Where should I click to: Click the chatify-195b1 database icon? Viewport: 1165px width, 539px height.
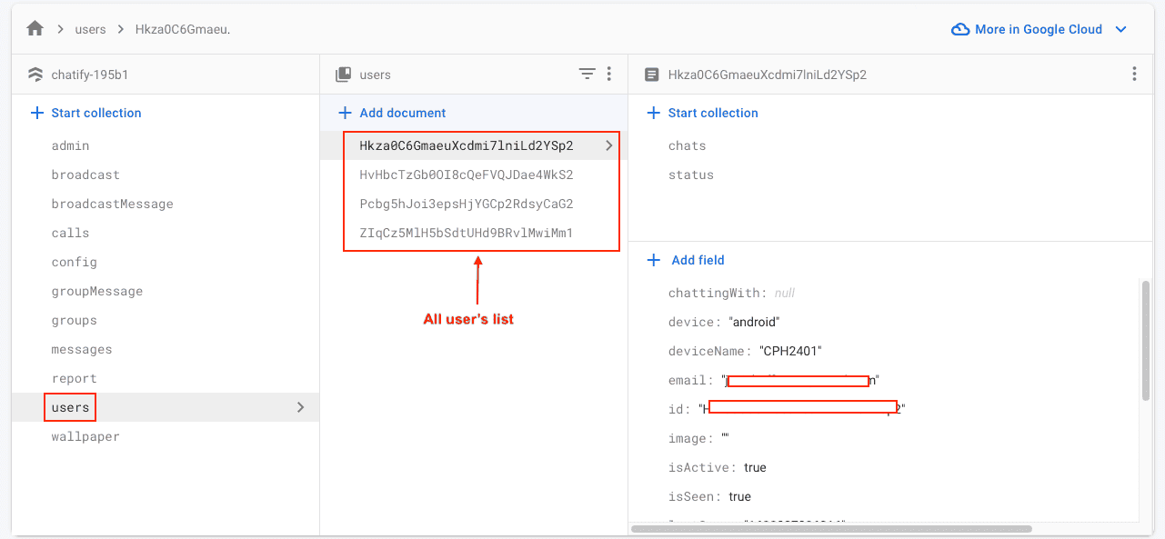[x=35, y=75]
